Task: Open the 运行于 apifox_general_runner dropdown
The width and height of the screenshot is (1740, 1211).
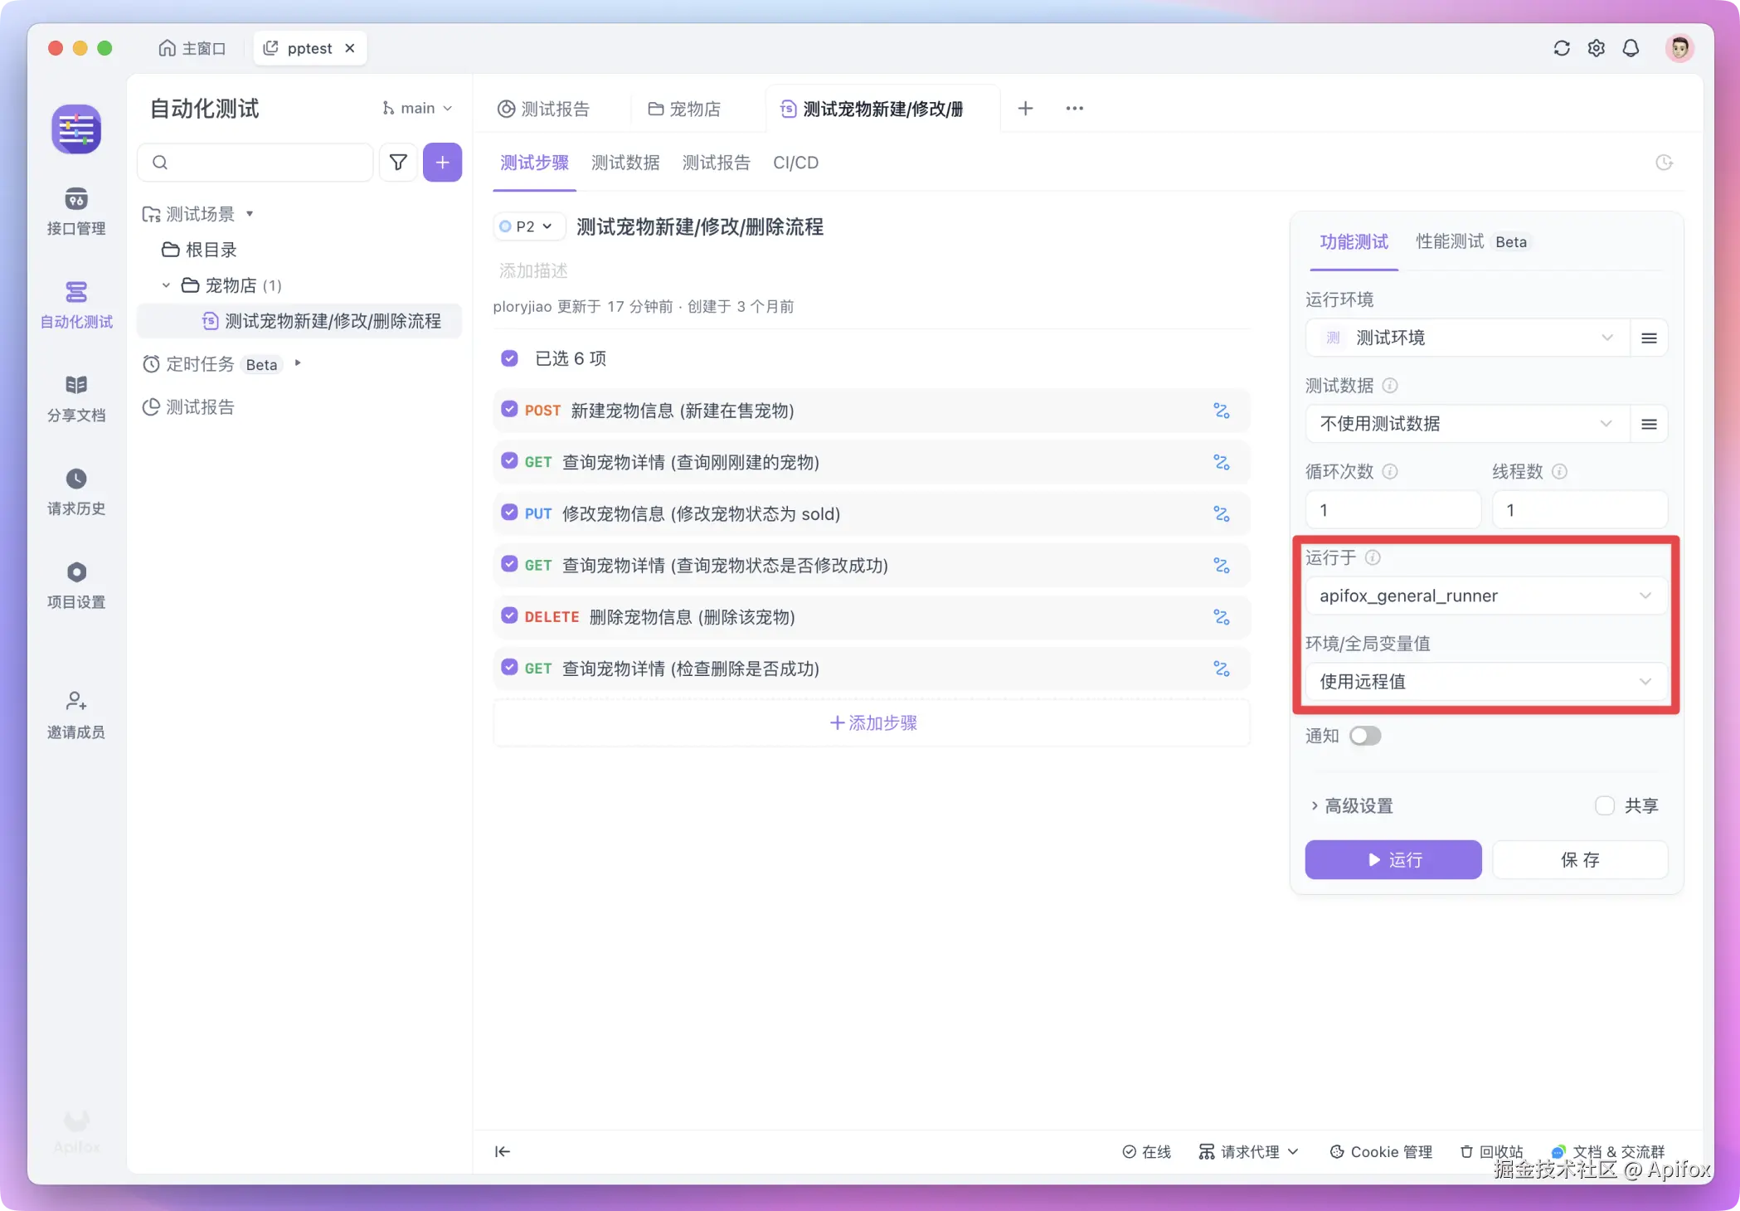Action: [1485, 596]
